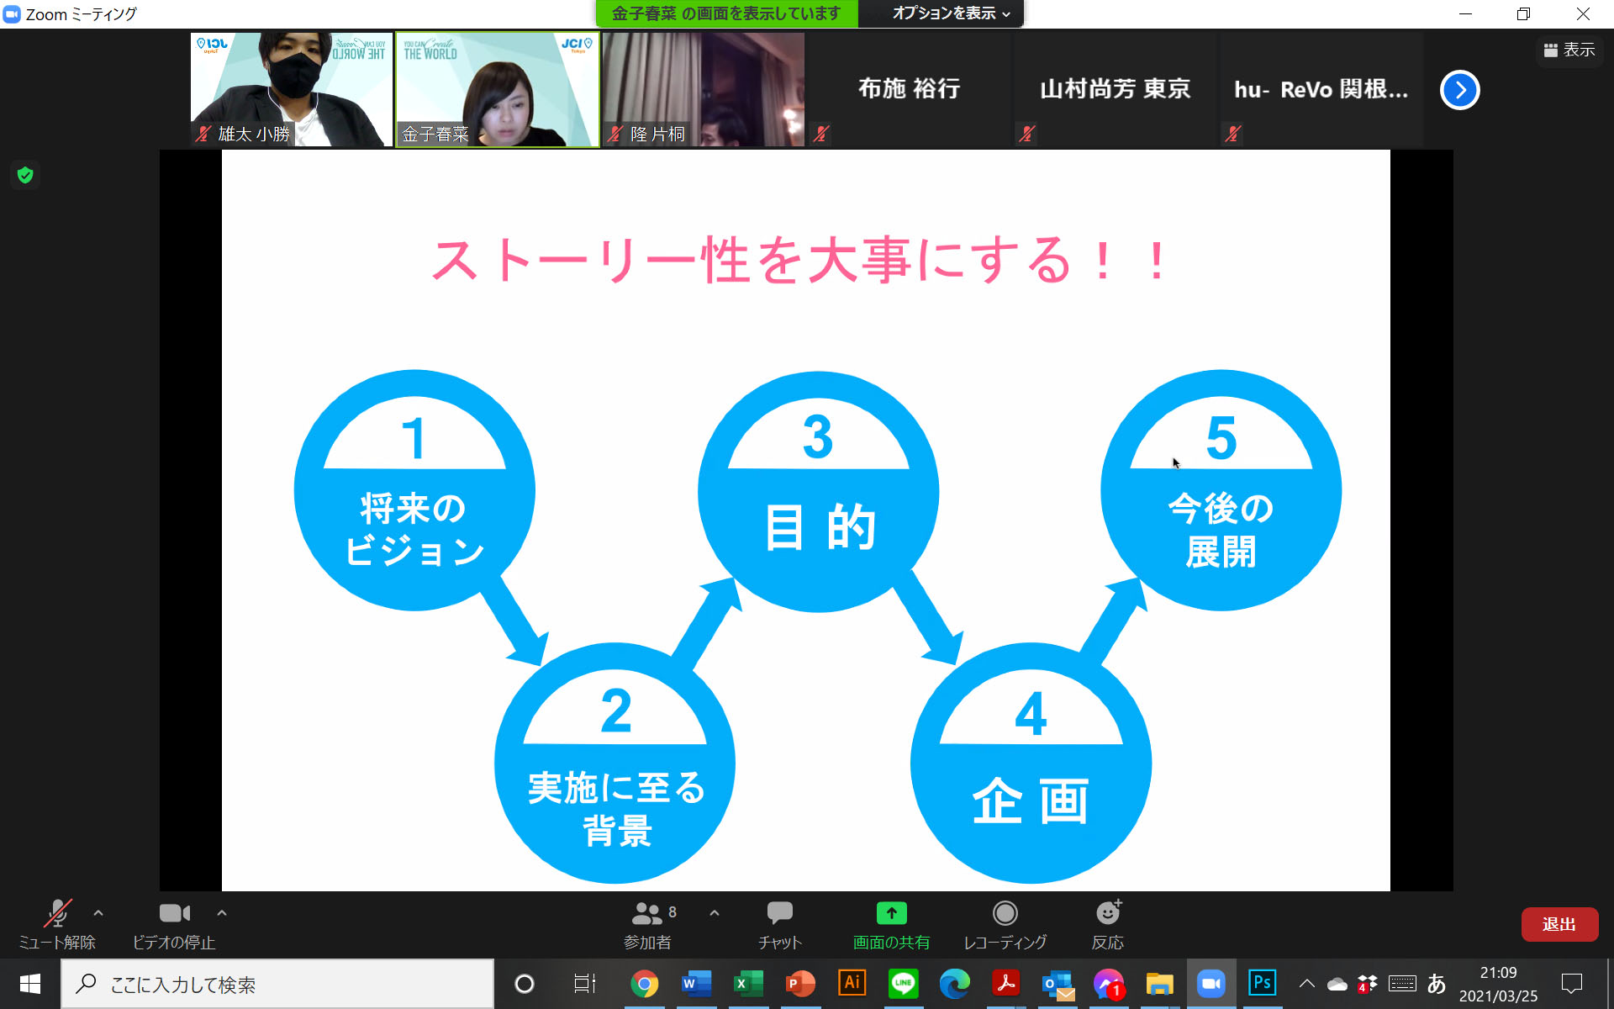The image size is (1614, 1009).
Task: Open Adobe Illustrator from the taskbar
Action: point(852,983)
